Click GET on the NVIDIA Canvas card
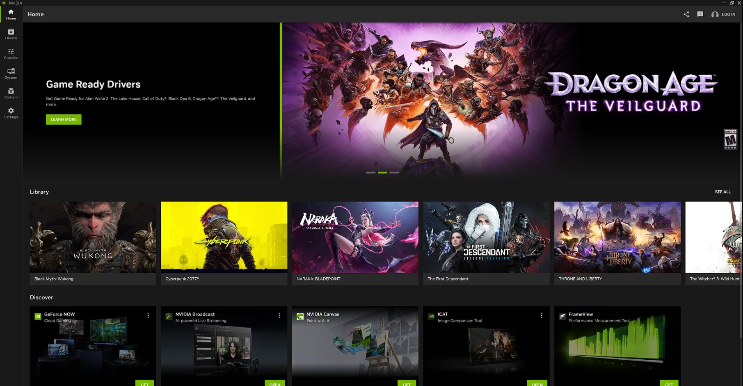Image resolution: width=743 pixels, height=386 pixels. (x=407, y=383)
